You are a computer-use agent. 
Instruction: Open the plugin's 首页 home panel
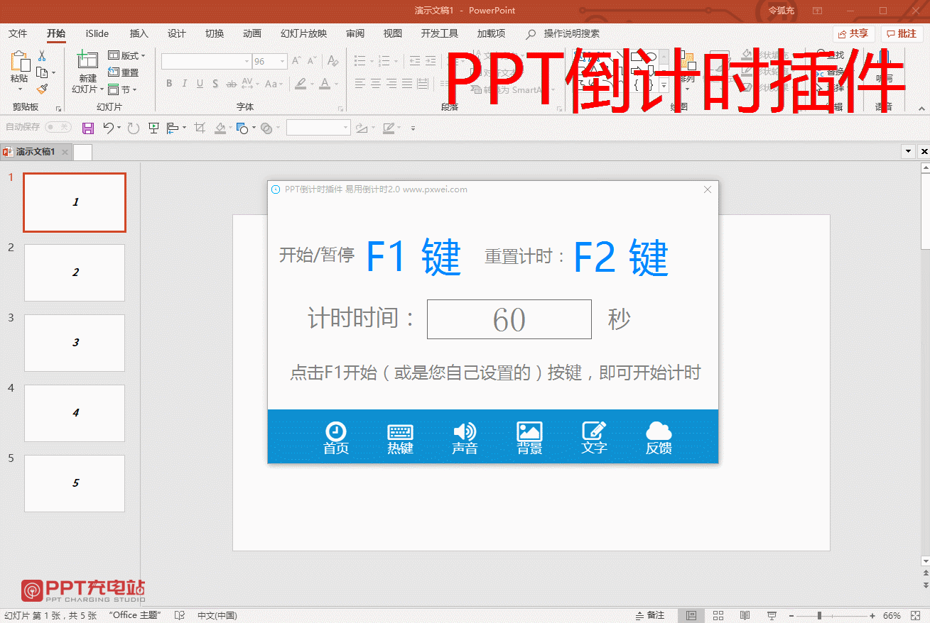[x=335, y=436]
